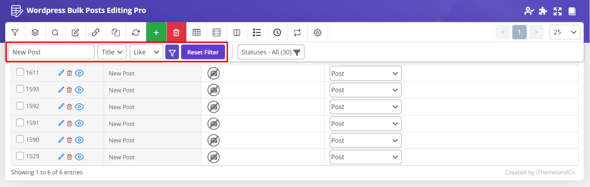Open post type dropdown for post 1590
This screenshot has height=187, width=590.
[x=365, y=140]
